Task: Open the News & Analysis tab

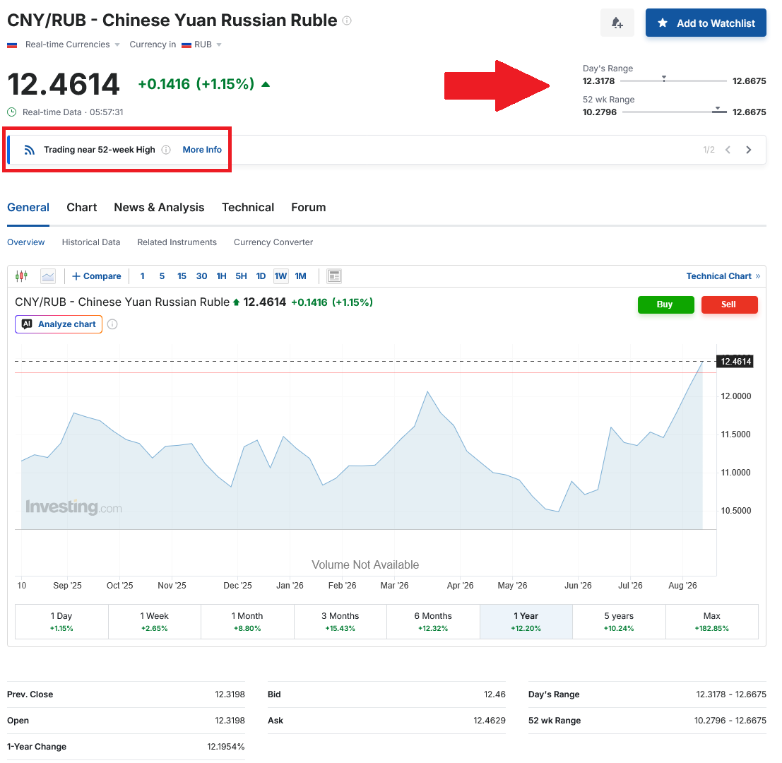Action: coord(159,208)
